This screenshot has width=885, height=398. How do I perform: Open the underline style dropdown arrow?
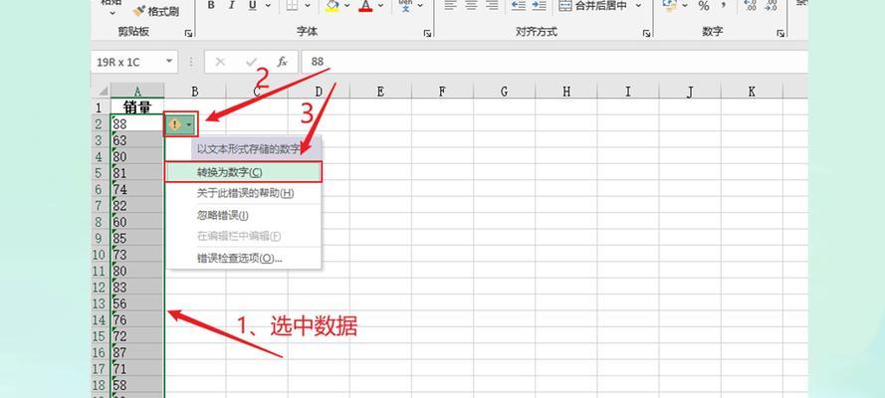point(267,6)
